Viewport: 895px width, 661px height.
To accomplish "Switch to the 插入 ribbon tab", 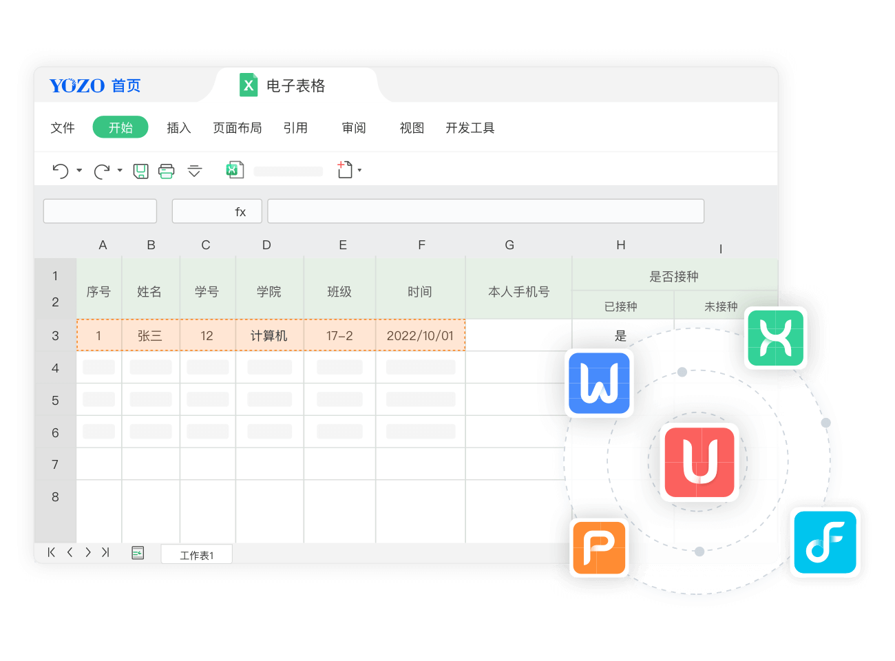I will tap(179, 128).
